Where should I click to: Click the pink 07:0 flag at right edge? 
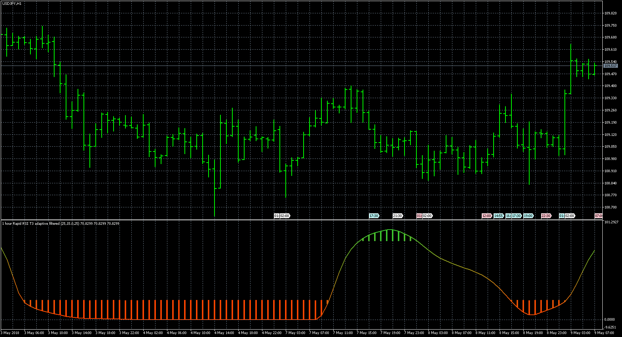[x=598, y=216]
